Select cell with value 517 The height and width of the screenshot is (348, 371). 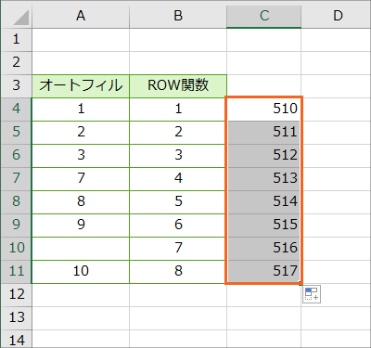point(263,272)
